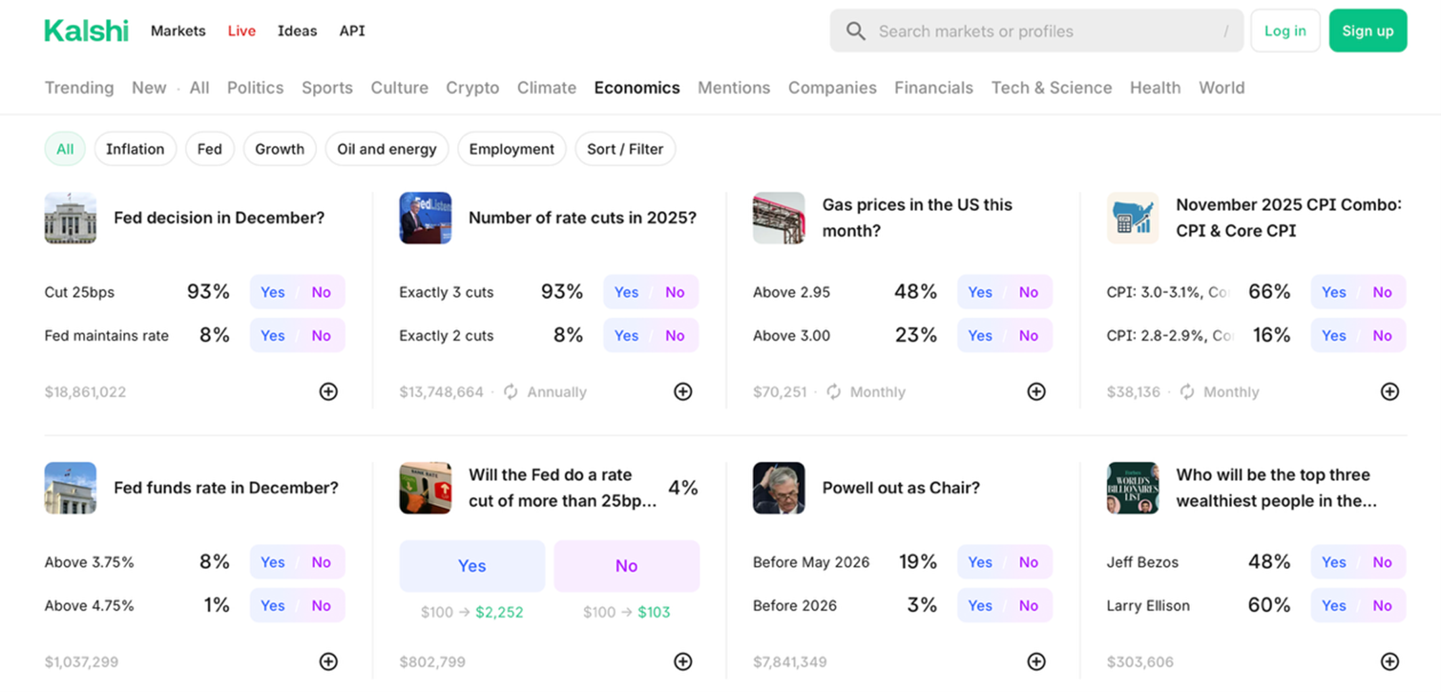Filter markets by Oil and energy
The width and height of the screenshot is (1441, 692).
click(386, 149)
